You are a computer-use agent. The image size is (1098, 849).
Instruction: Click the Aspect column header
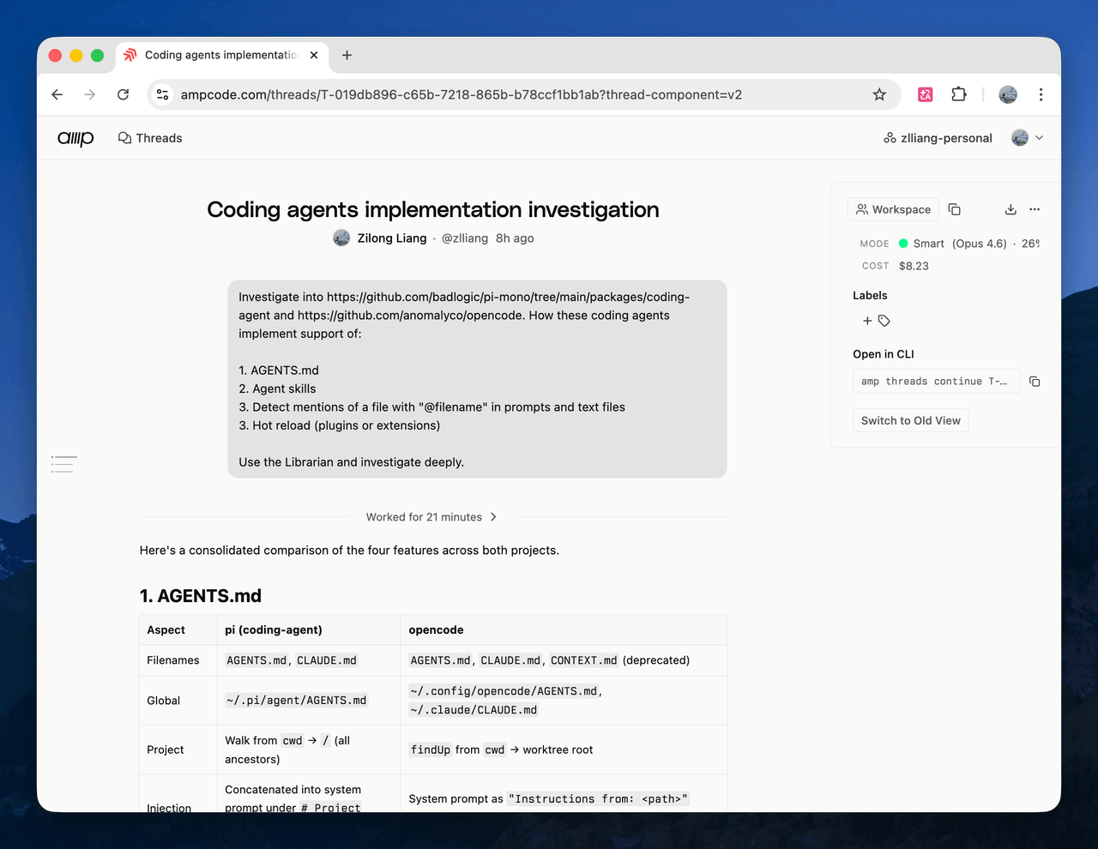[166, 629]
